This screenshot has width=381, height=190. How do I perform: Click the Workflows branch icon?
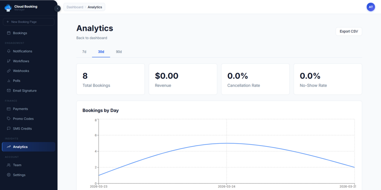[9, 61]
